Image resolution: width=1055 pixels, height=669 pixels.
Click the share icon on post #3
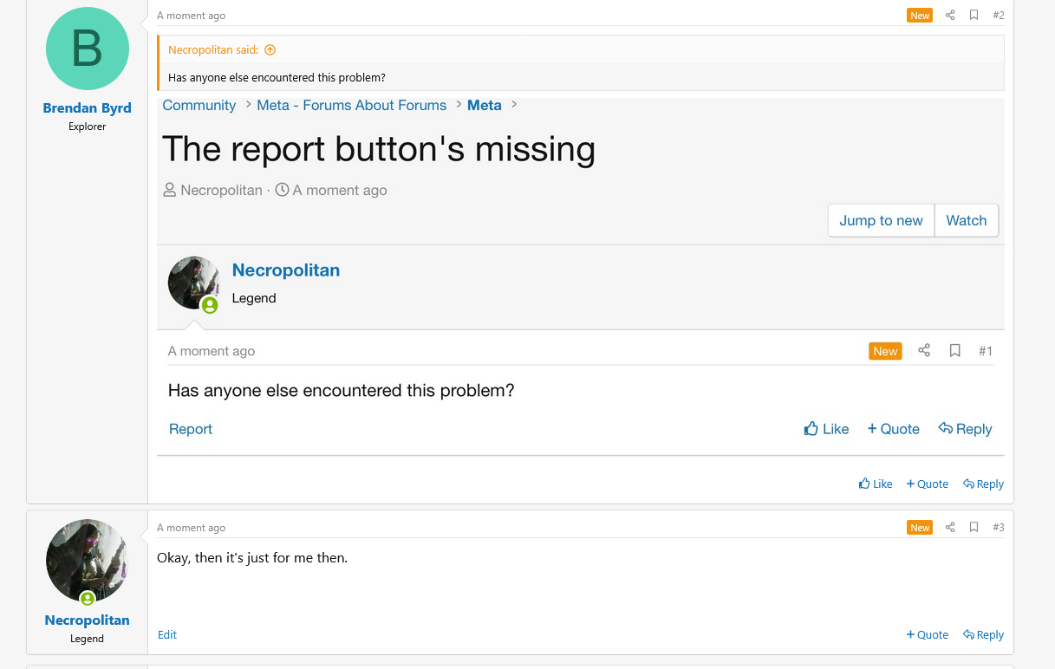pyautogui.click(x=950, y=528)
